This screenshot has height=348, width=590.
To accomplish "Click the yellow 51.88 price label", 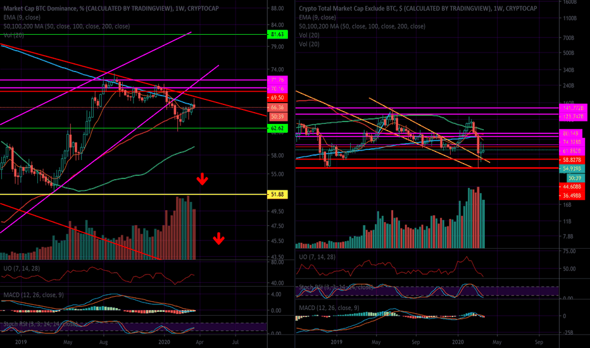I will click(x=277, y=194).
